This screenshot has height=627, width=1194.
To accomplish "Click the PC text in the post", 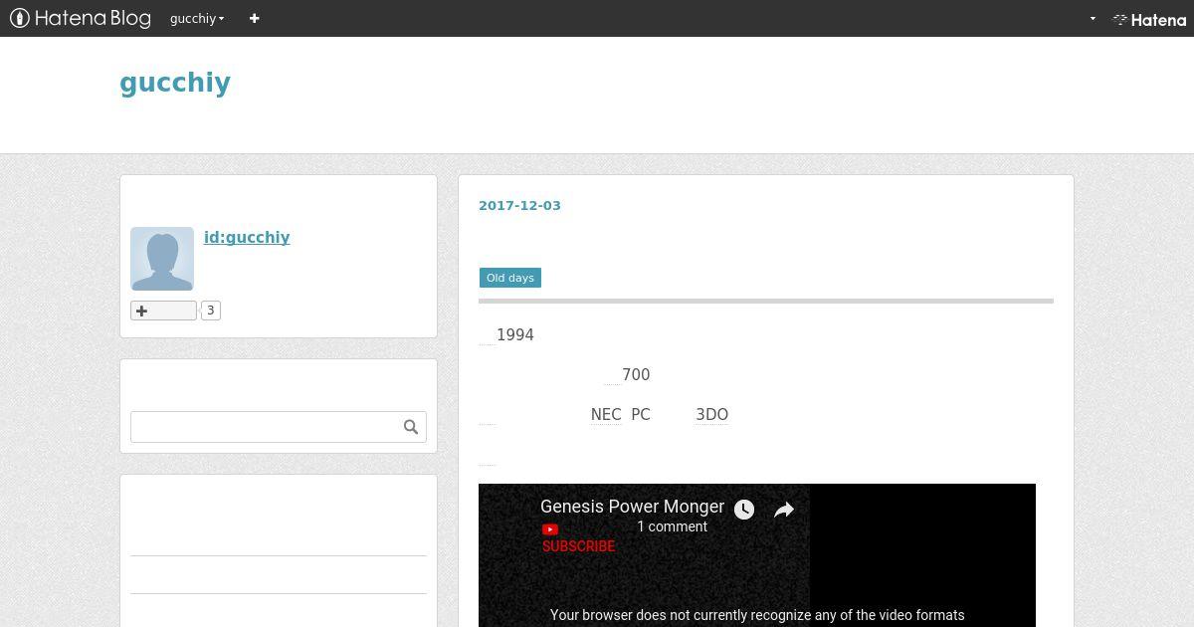I will click(x=641, y=415).
